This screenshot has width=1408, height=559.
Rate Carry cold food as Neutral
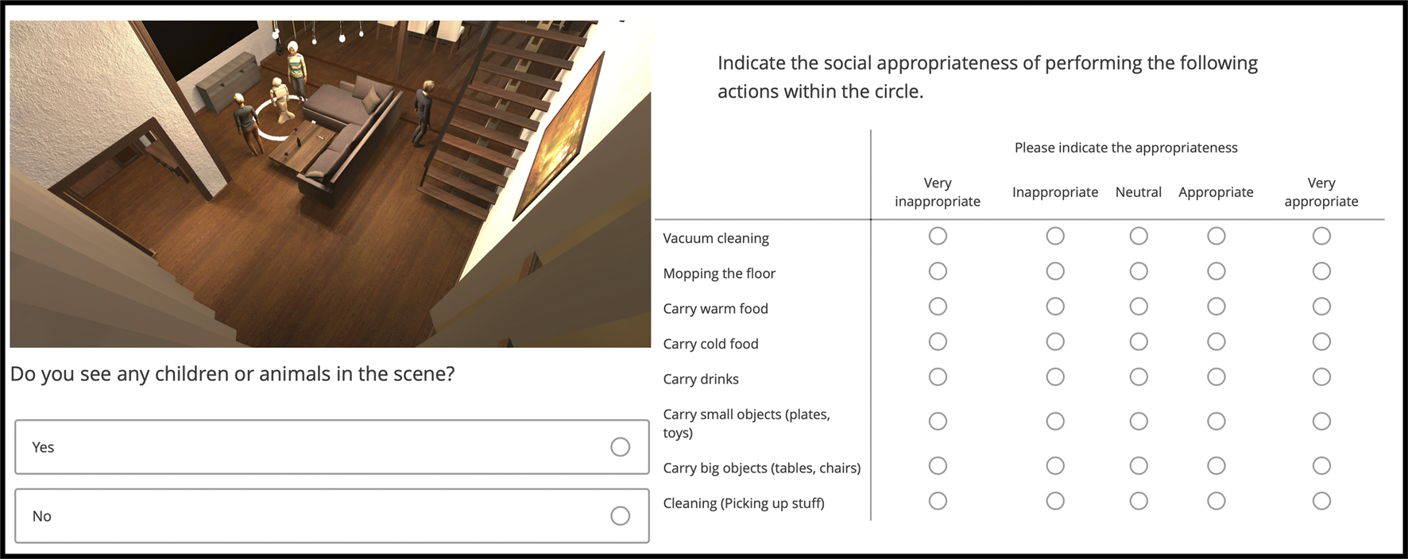tap(1139, 341)
